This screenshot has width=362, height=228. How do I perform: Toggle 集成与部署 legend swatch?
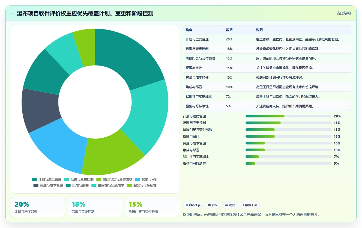click(x=68, y=185)
